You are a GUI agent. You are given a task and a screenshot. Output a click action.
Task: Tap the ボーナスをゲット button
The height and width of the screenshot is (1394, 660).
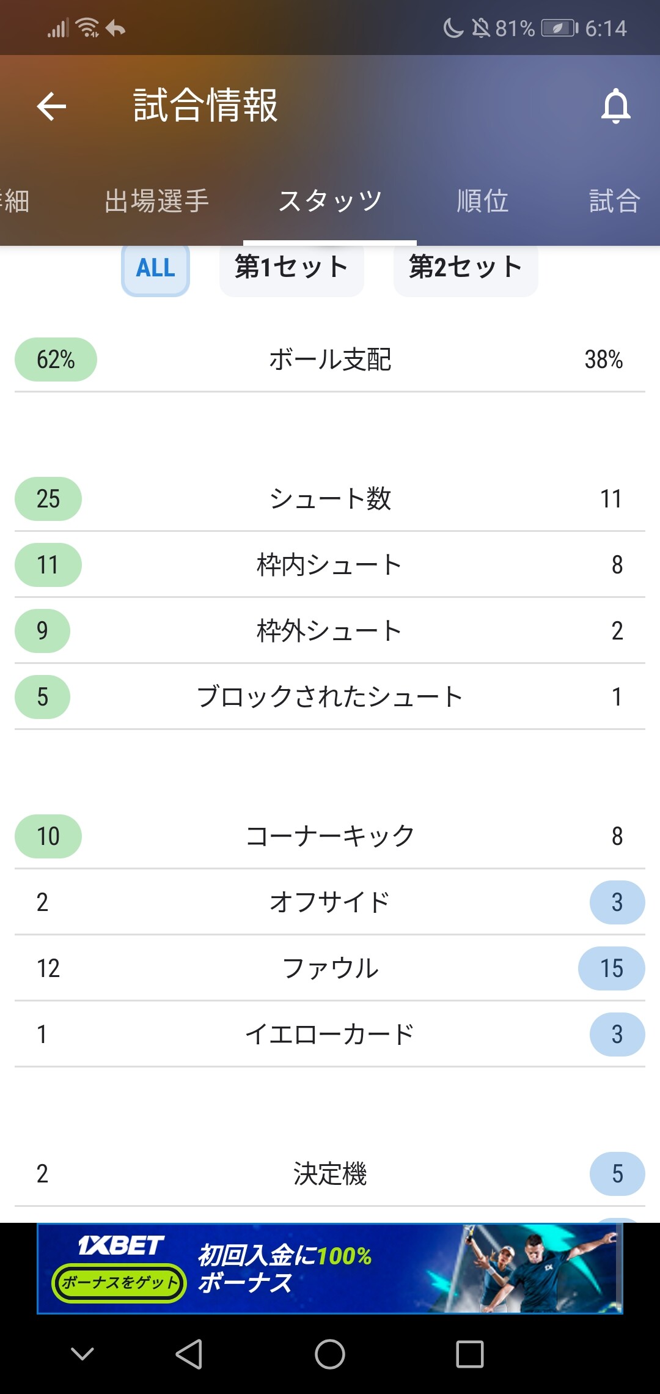pyautogui.click(x=119, y=1282)
